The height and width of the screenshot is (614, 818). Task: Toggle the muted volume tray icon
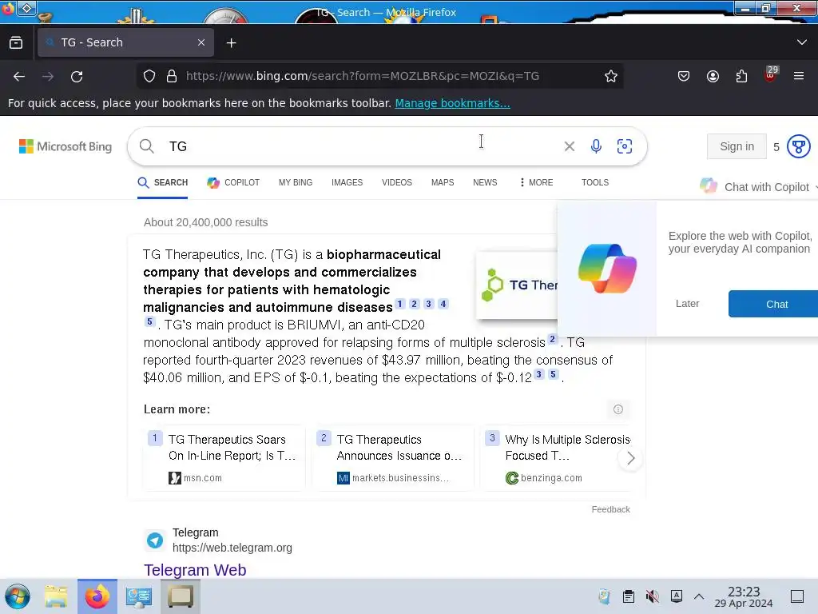[652, 596]
